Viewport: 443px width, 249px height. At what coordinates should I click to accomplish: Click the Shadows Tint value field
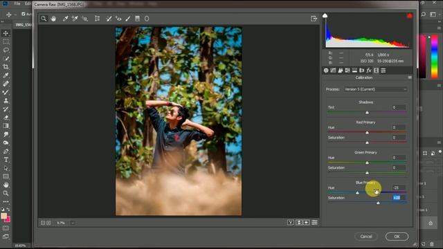coord(399,107)
